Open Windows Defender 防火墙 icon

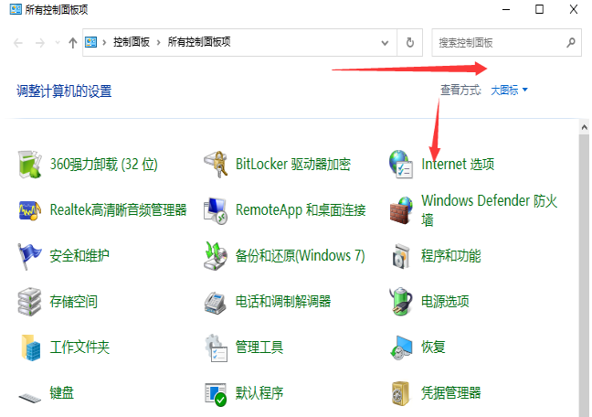click(402, 210)
